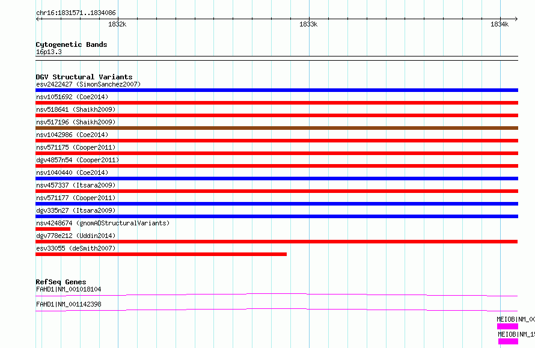Click the dgv335n27 (Itsara2009) blue bar
This screenshot has height=348, width=535.
coord(277,216)
